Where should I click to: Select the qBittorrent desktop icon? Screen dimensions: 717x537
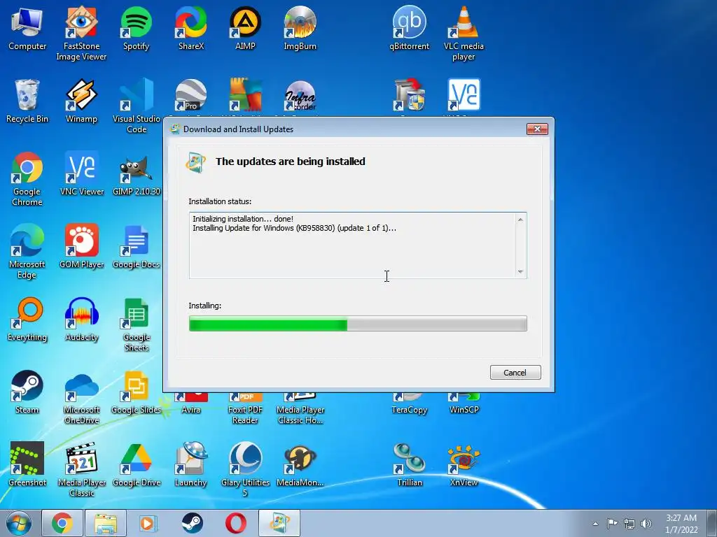[x=409, y=29]
